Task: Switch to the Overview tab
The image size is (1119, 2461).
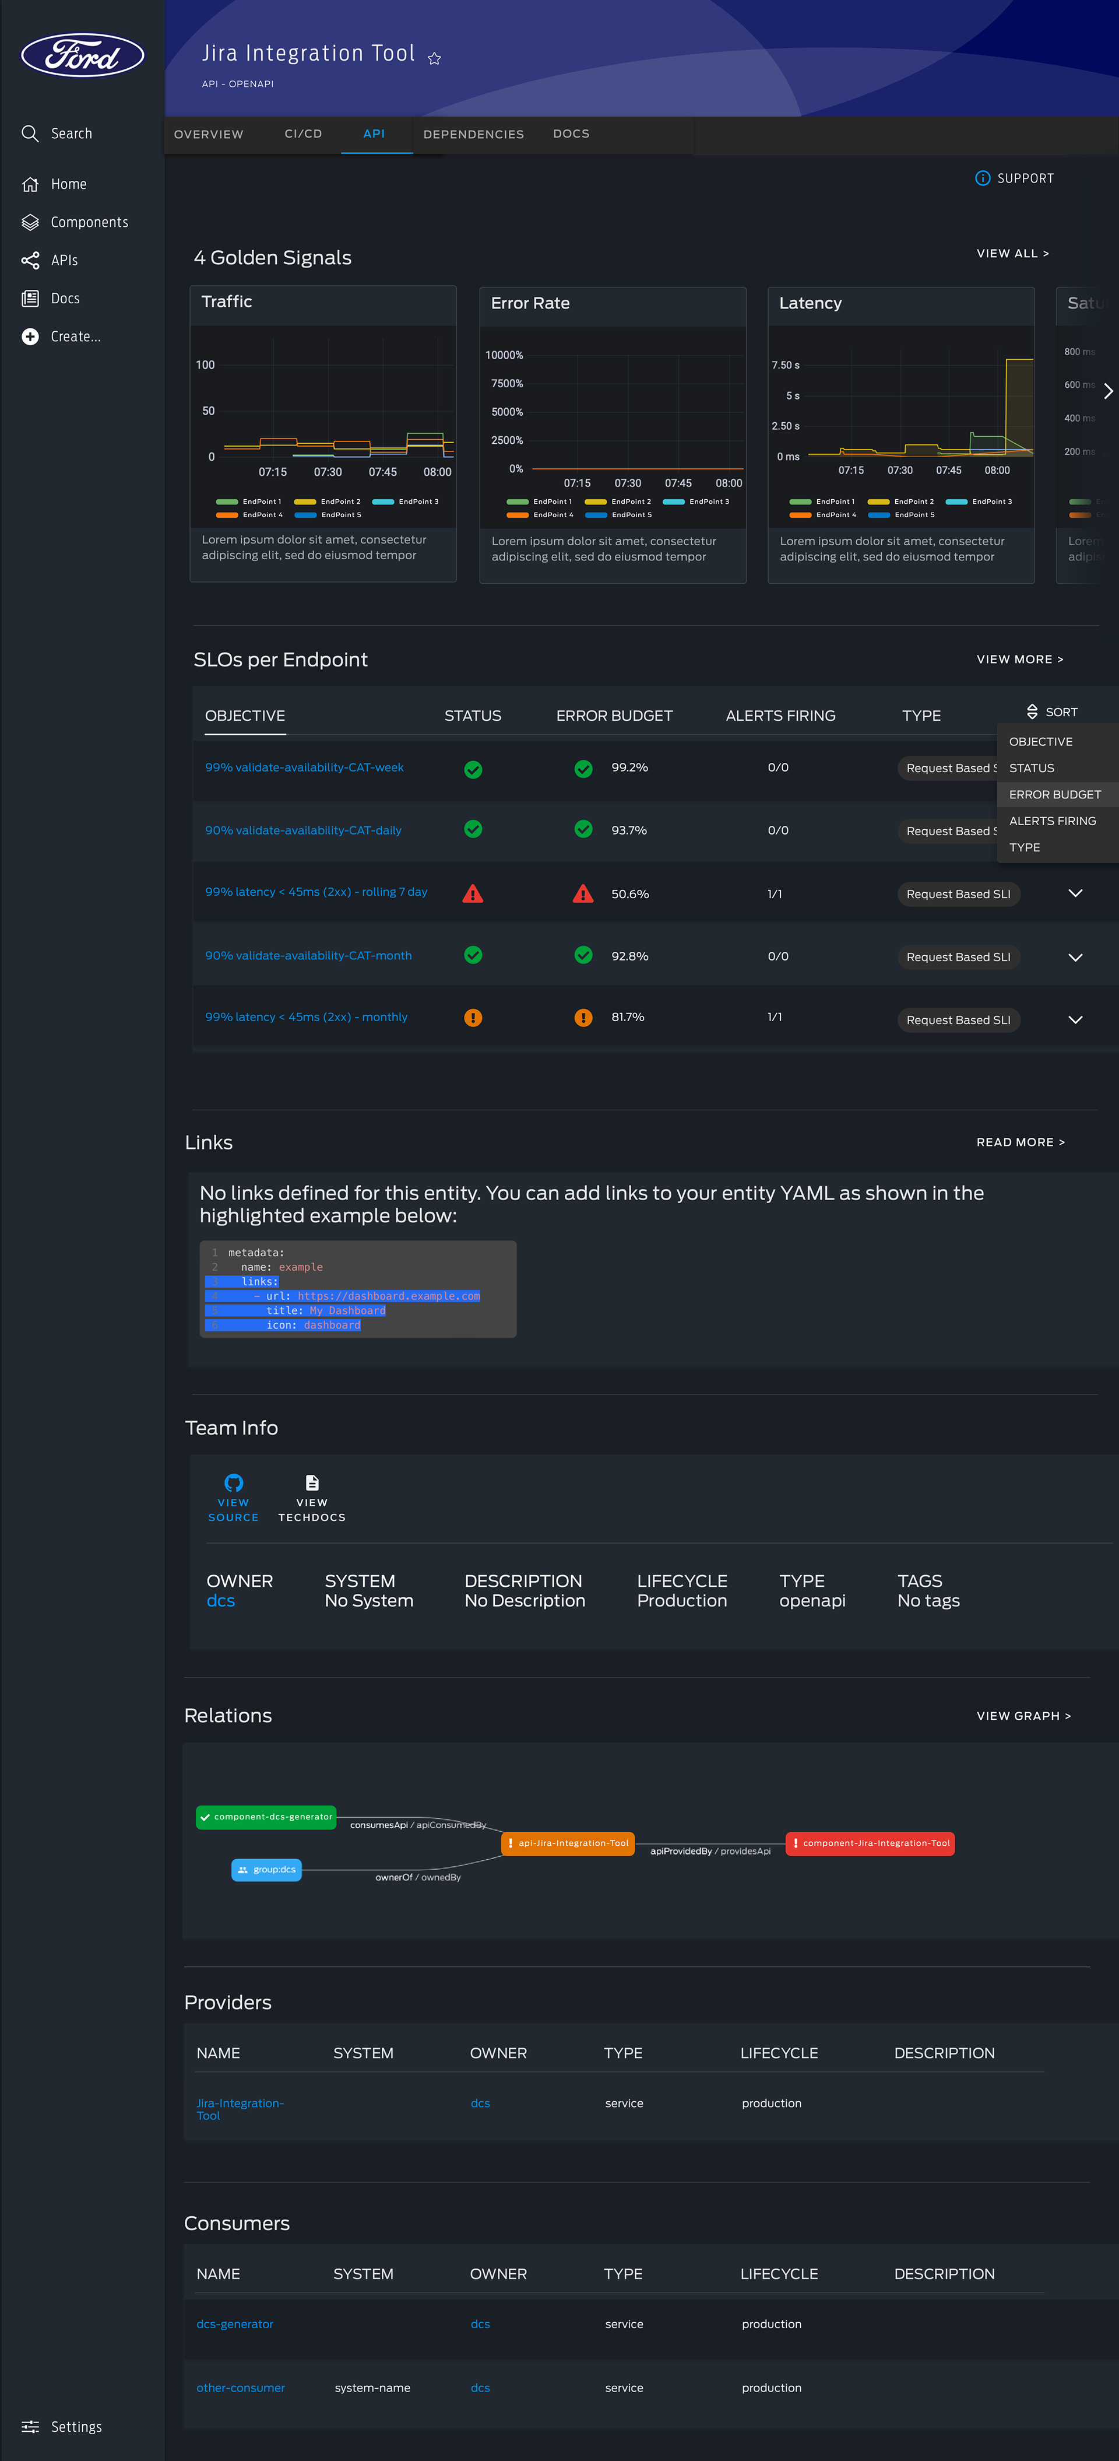Action: [209, 135]
